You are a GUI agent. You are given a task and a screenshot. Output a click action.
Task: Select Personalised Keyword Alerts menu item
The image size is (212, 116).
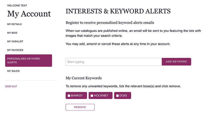29,61
